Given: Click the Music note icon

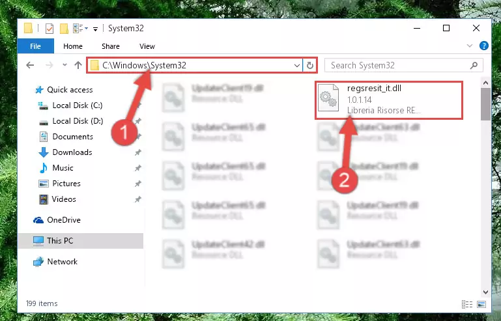Looking at the screenshot, I should [x=44, y=168].
